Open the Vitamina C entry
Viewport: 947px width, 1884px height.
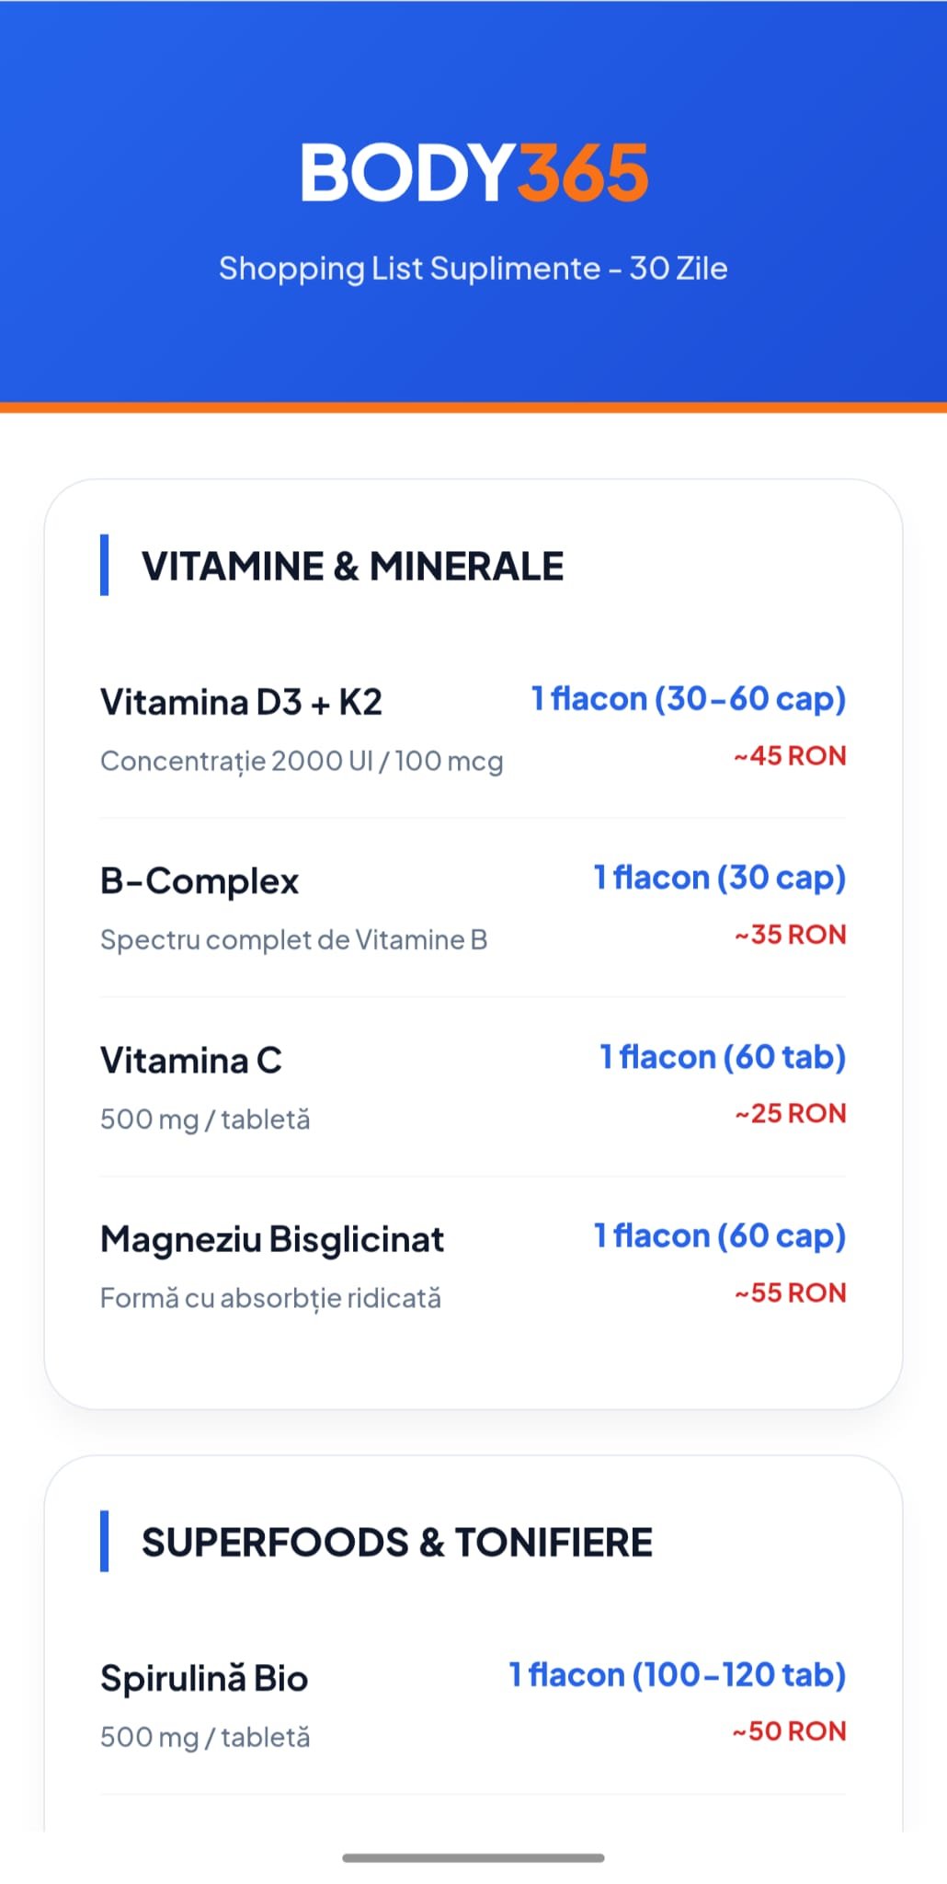pyautogui.click(x=191, y=1061)
